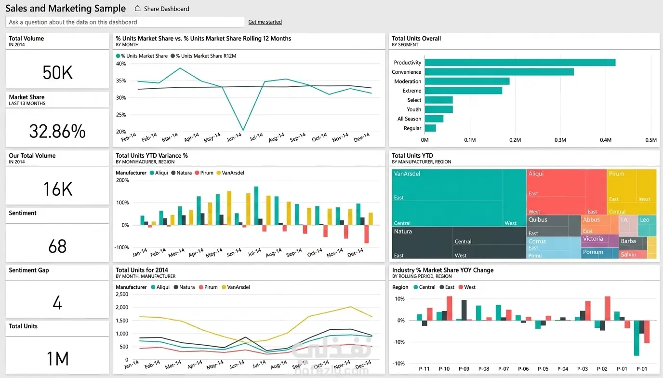Click the Share Dashboard icon
The height and width of the screenshot is (378, 663).
[138, 9]
